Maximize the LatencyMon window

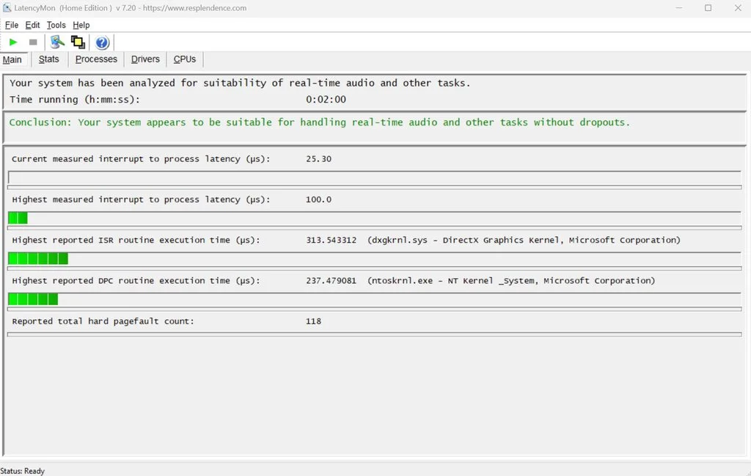click(708, 8)
